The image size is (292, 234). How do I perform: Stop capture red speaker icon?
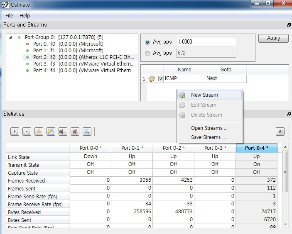(75, 132)
